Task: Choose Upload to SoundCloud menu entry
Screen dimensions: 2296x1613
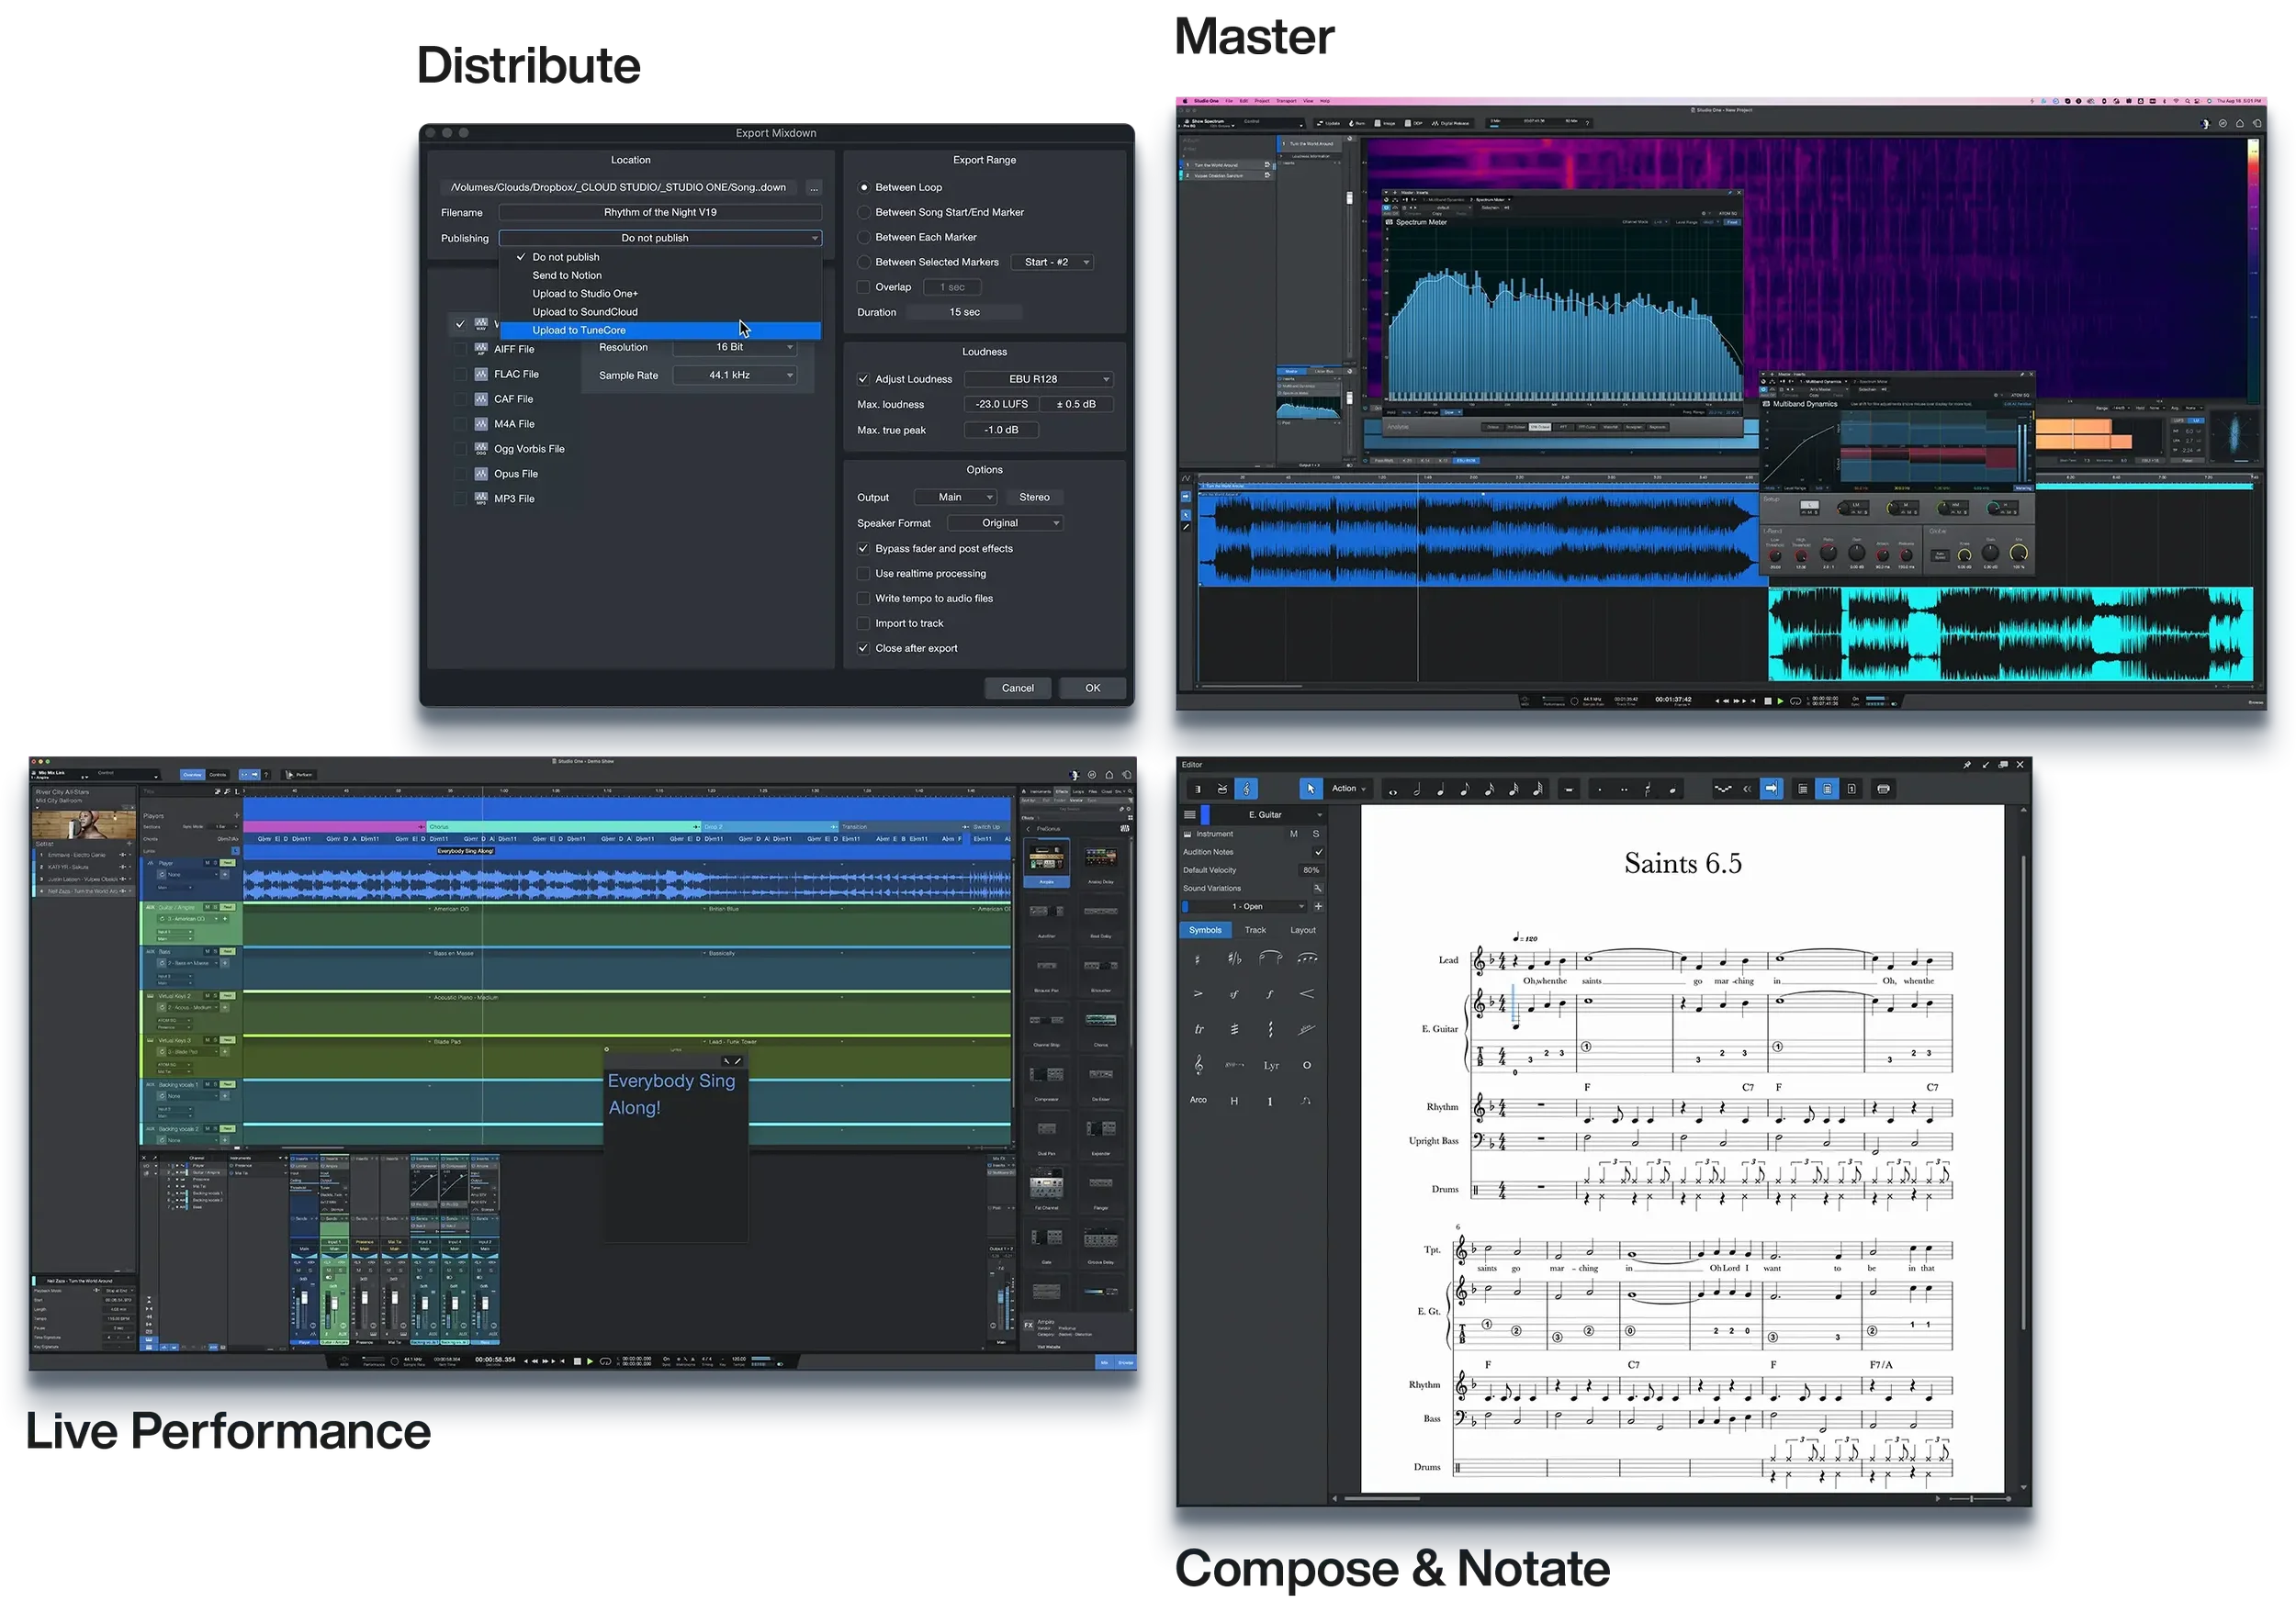Action: (585, 312)
